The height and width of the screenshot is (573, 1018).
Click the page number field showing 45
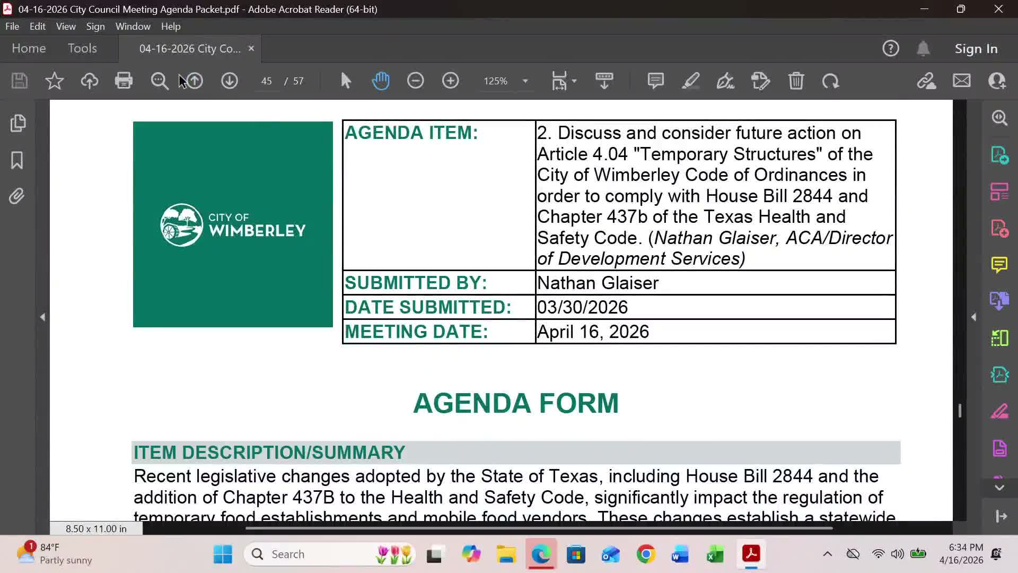266,81
